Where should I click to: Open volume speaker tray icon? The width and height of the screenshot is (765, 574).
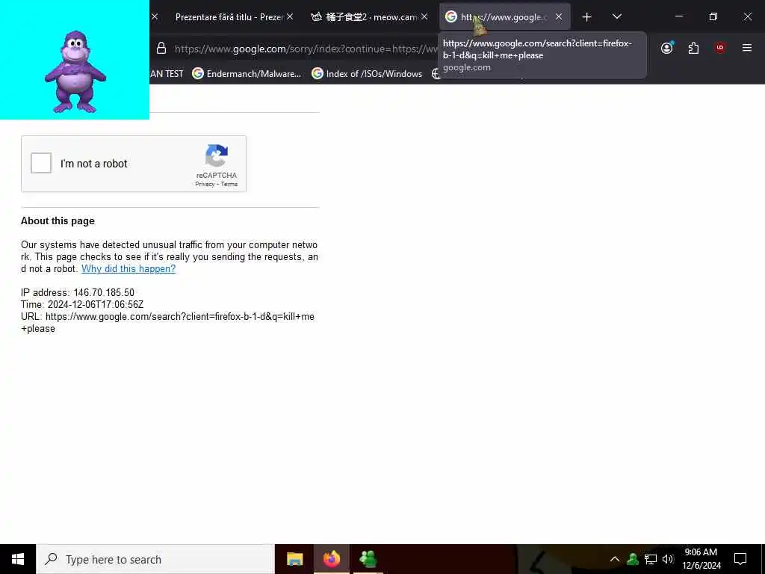(x=668, y=559)
